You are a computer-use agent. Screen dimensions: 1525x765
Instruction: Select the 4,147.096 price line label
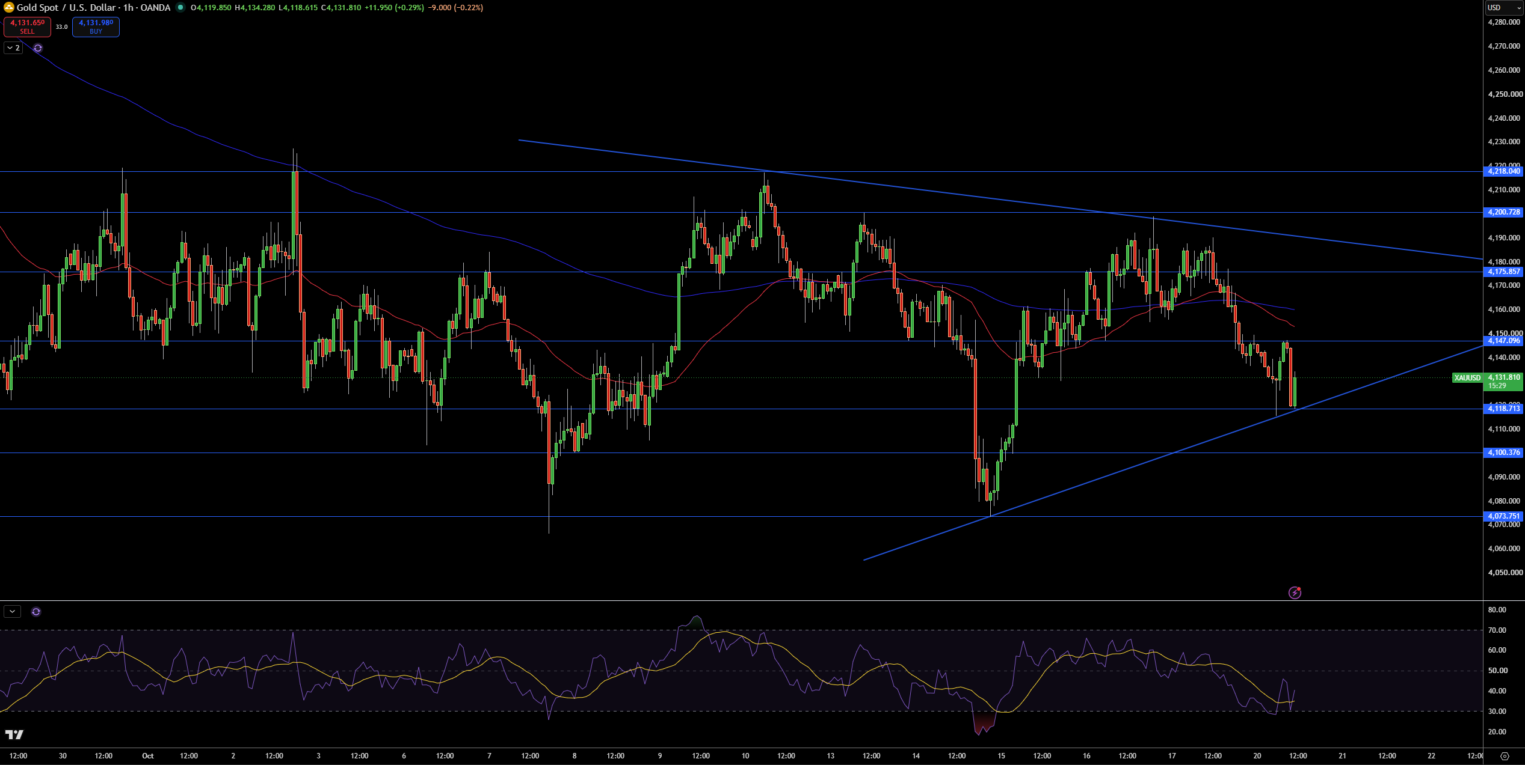[1504, 341]
